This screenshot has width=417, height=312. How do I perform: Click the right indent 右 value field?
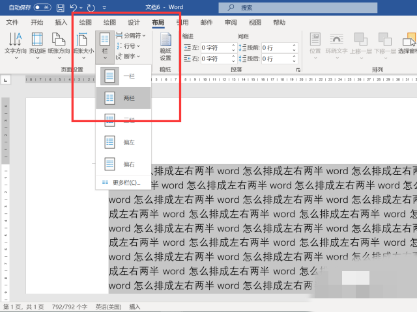coord(216,58)
